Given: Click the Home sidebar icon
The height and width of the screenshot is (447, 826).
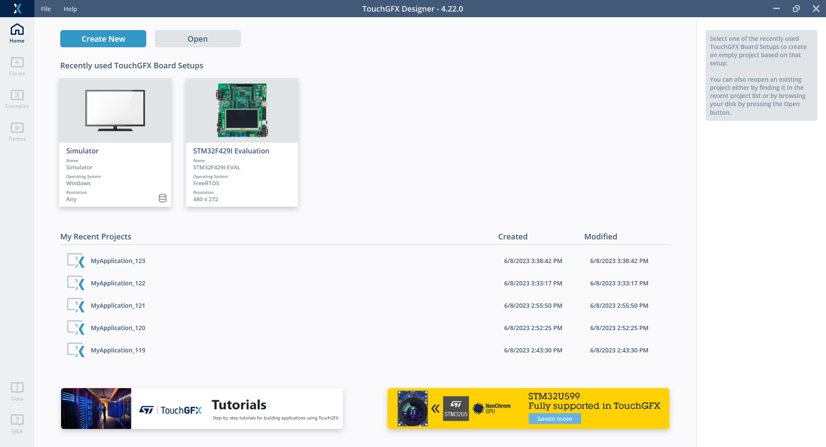Looking at the screenshot, I should point(17,33).
